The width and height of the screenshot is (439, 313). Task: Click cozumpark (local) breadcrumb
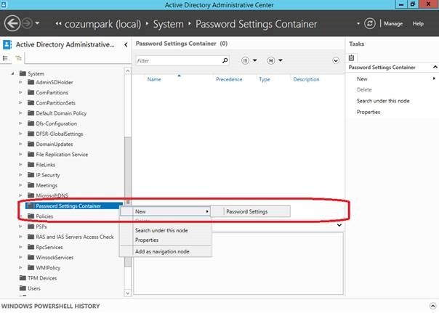pos(102,24)
